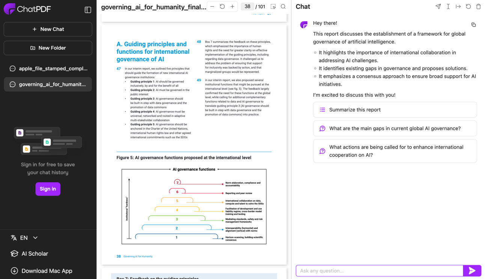
Task: Click 'I'm excited to discuss this with you!' text
Action: [354, 95]
